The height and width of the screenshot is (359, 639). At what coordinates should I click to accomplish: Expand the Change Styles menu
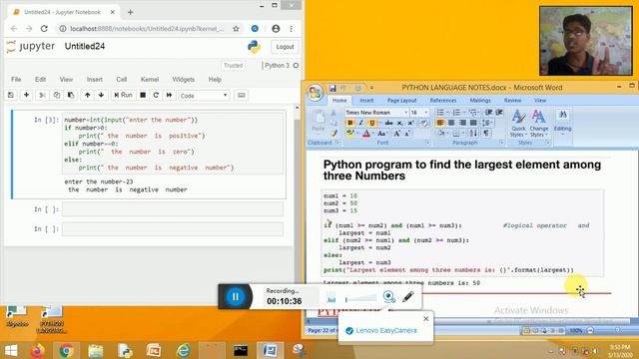click(538, 124)
